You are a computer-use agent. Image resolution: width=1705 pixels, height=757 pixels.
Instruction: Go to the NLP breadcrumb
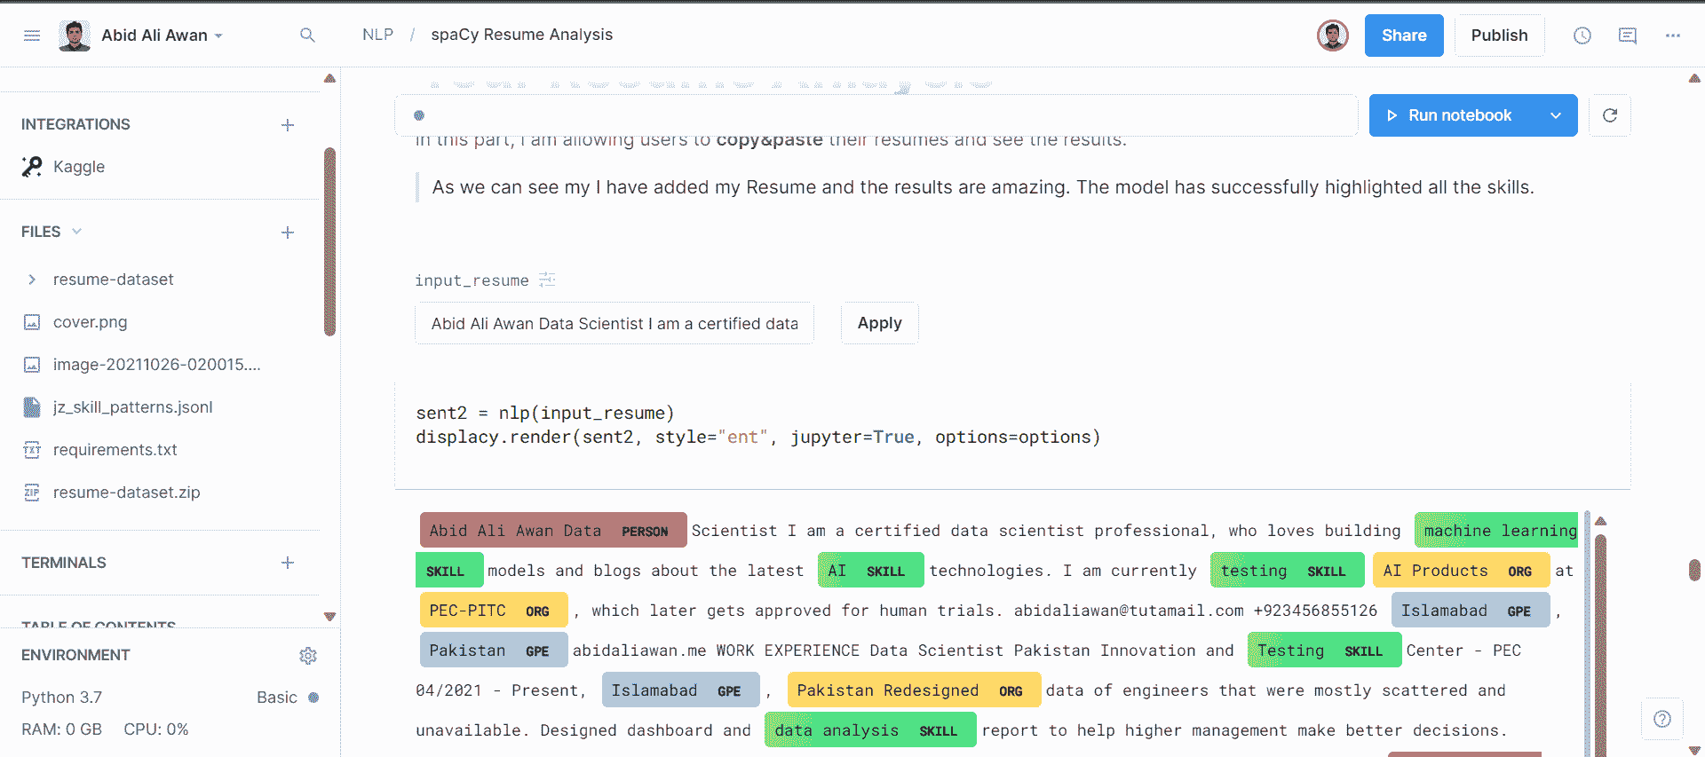[x=377, y=35]
